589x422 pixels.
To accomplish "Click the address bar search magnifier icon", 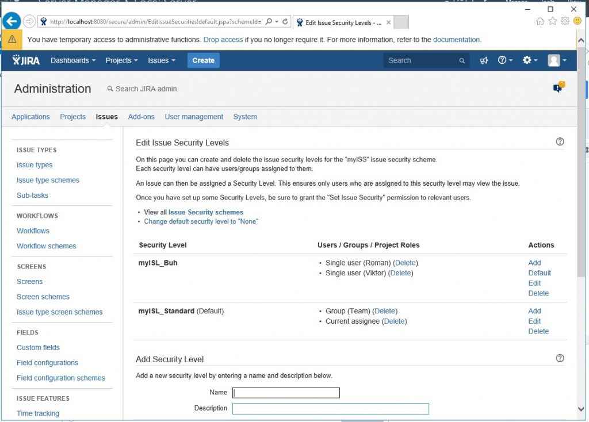I will click(269, 22).
